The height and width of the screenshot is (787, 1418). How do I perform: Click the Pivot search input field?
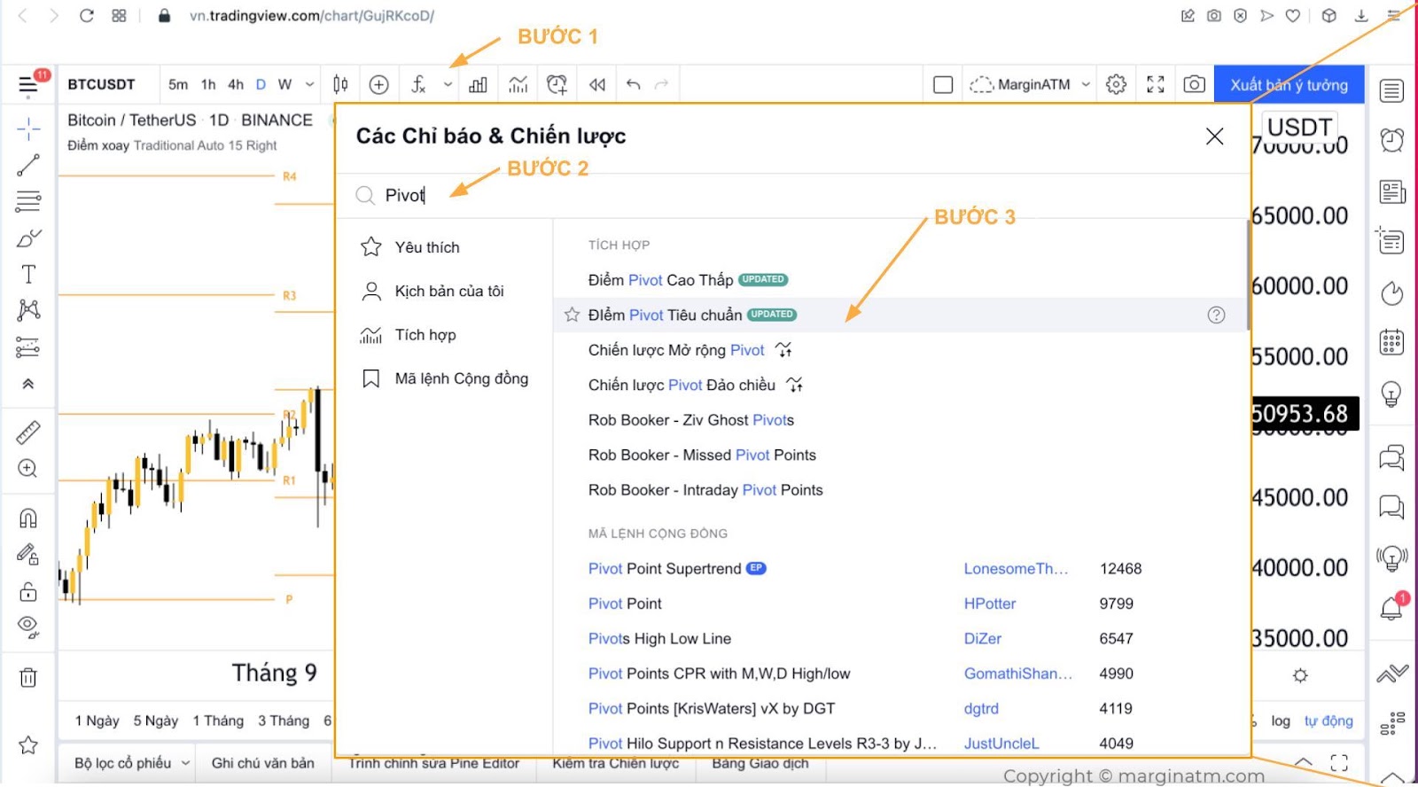click(x=793, y=195)
